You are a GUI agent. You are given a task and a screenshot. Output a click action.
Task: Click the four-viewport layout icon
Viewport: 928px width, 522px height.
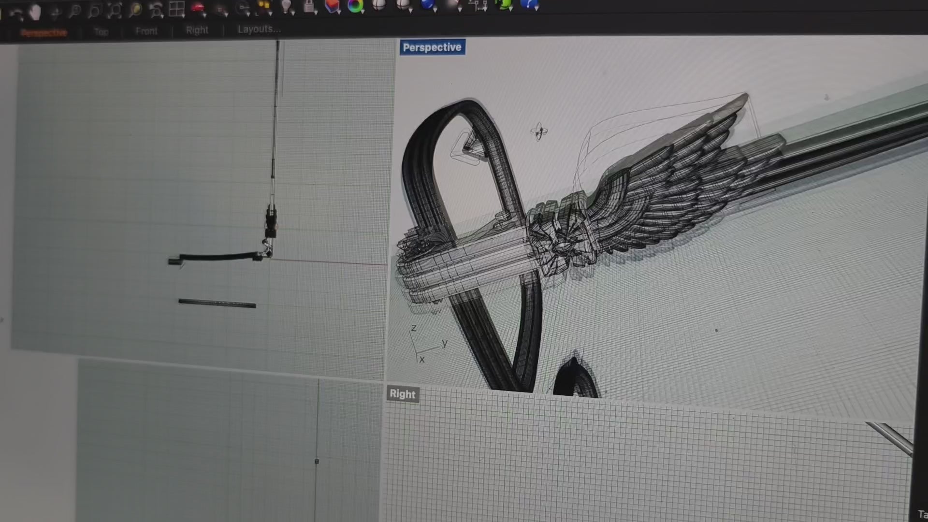(x=177, y=8)
